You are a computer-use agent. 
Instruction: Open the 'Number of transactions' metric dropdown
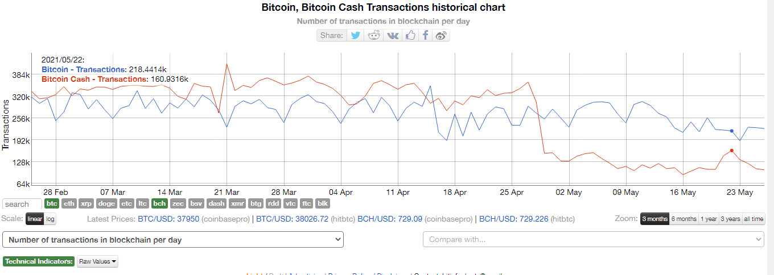pyautogui.click(x=173, y=240)
